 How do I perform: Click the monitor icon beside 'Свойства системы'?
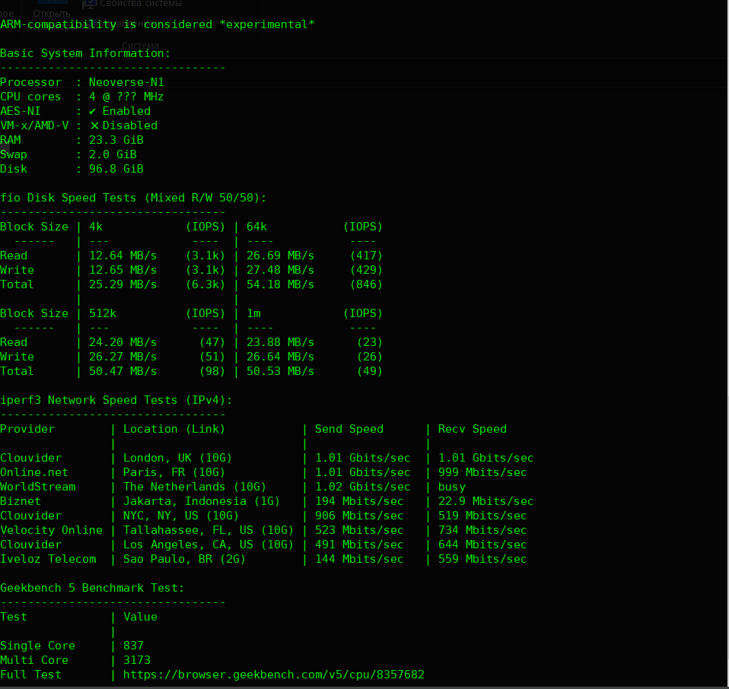pos(89,4)
